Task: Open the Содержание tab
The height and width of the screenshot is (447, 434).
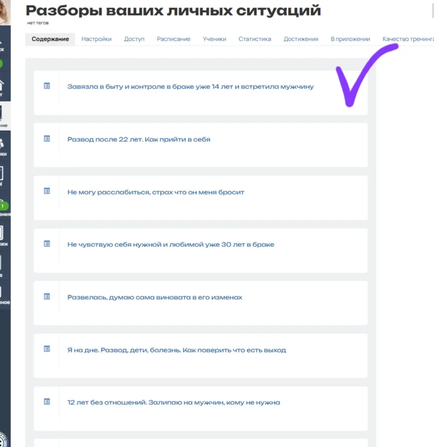Action: 50,39
